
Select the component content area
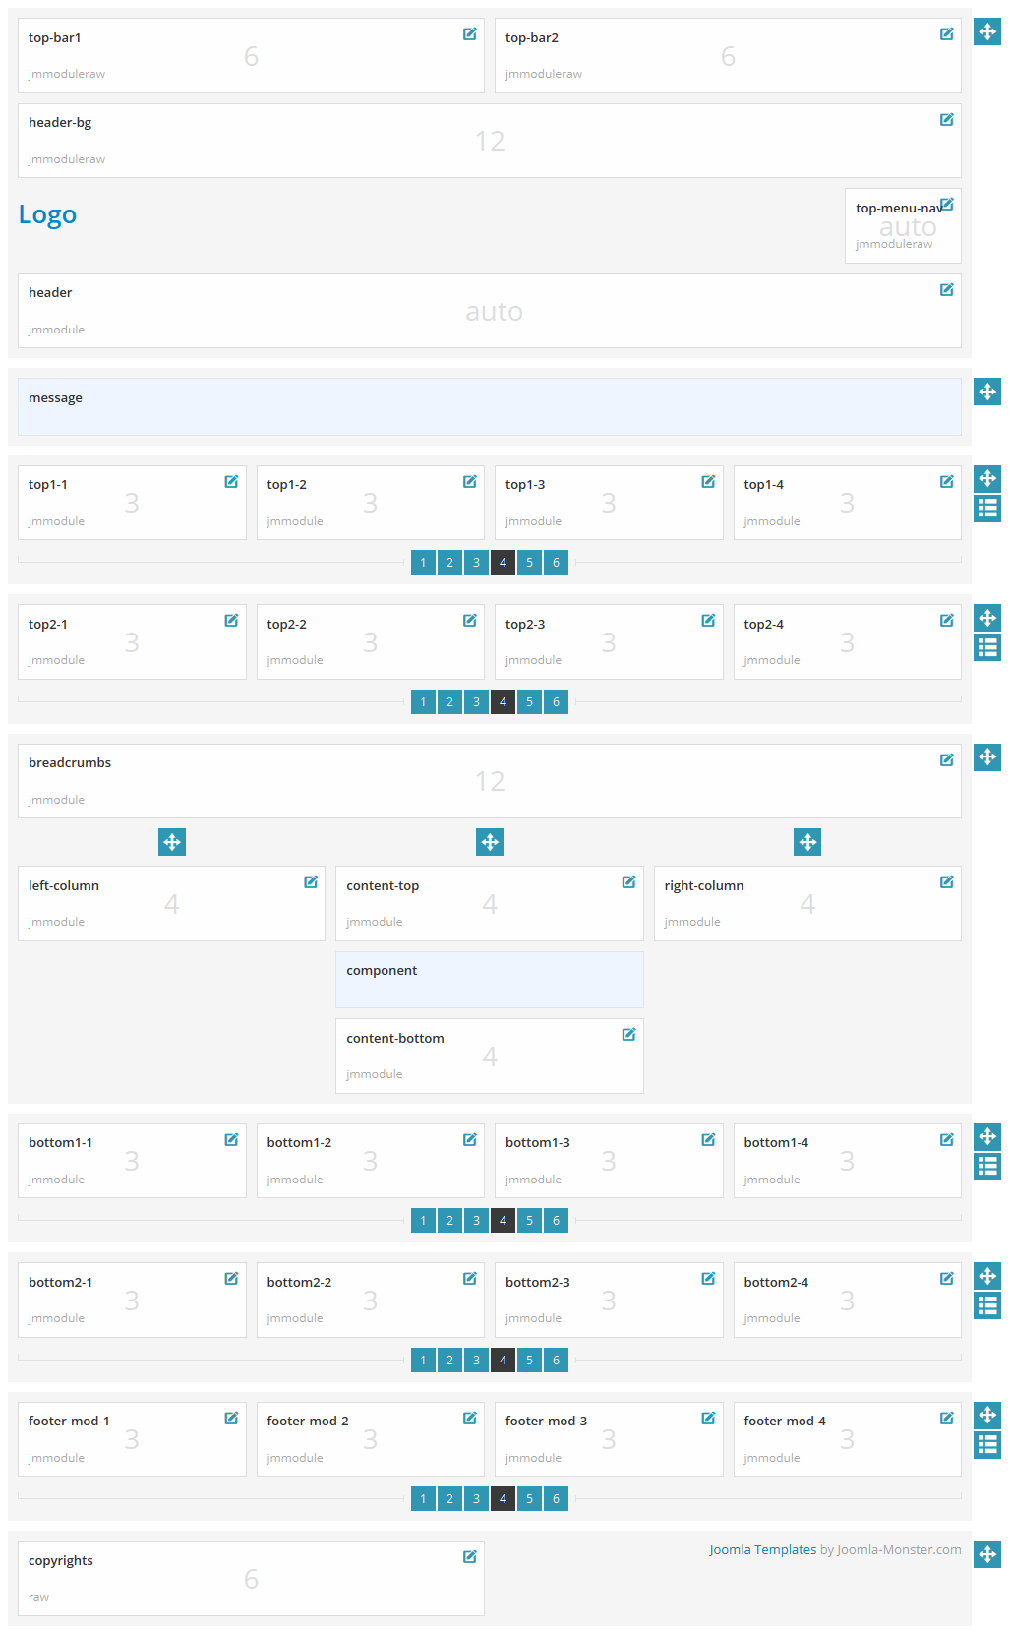click(489, 980)
